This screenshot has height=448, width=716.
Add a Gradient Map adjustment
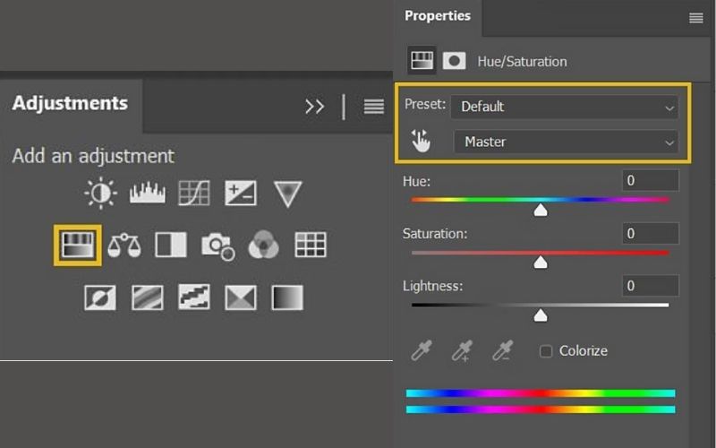[287, 297]
